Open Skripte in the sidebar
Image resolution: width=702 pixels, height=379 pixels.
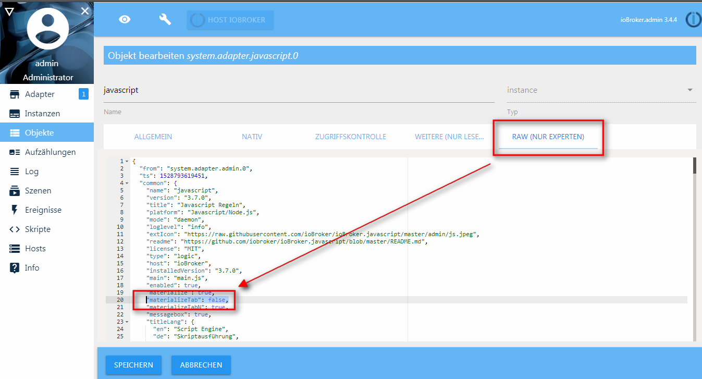click(47, 229)
